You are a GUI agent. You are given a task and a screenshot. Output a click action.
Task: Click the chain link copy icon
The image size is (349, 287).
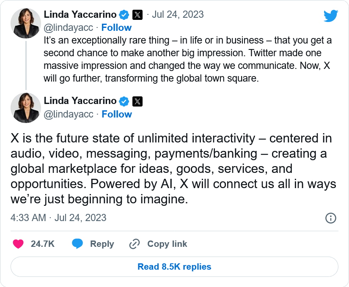(x=135, y=244)
